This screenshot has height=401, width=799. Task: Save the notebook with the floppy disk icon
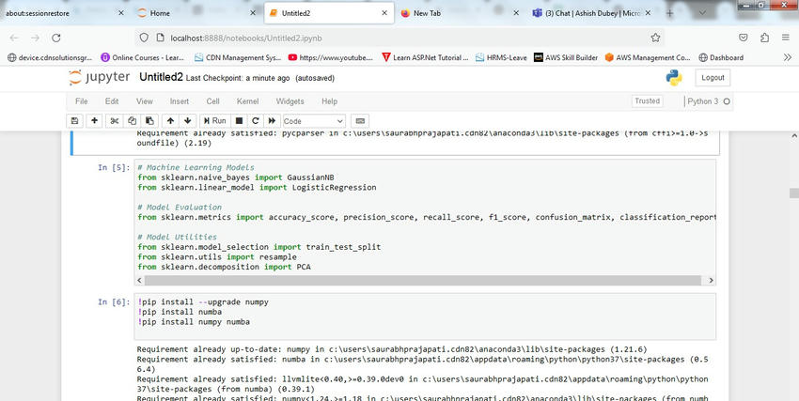[75, 121]
